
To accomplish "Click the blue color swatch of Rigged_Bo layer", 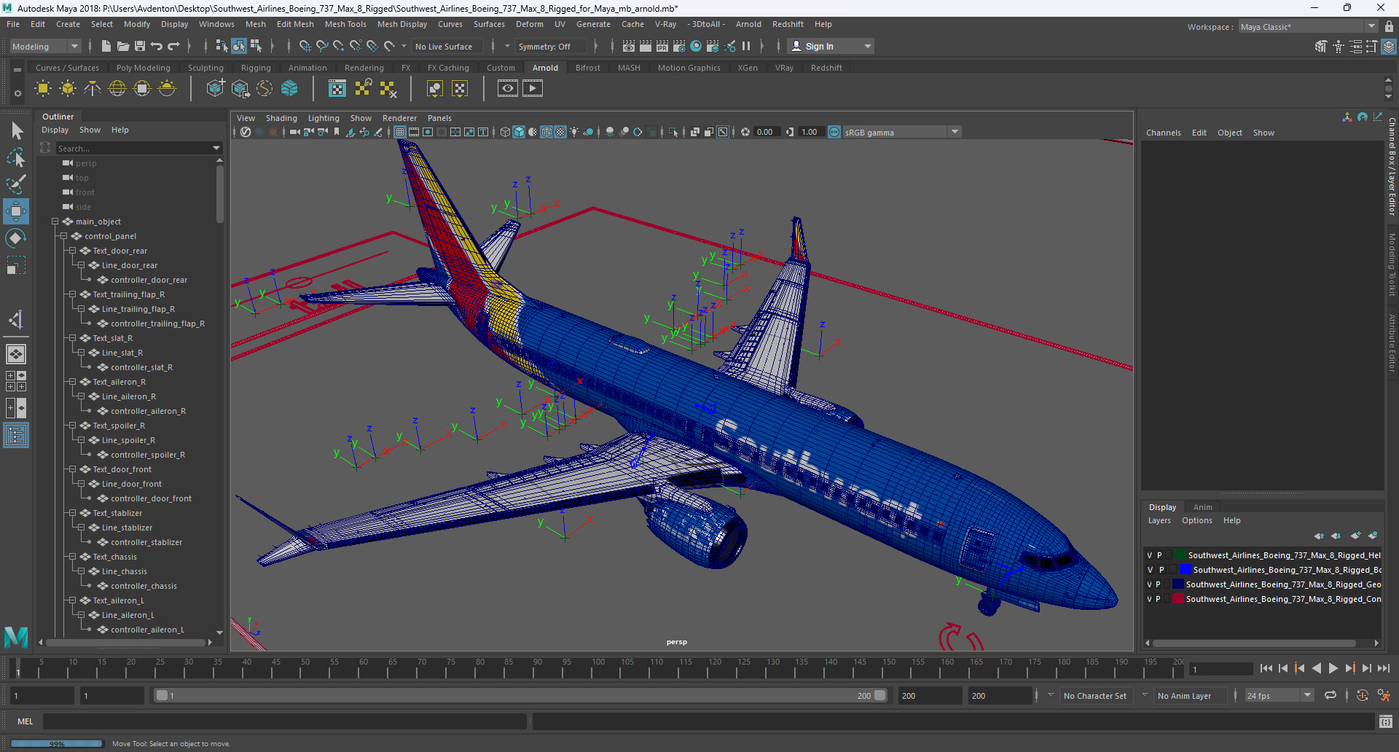I will coord(1186,570).
